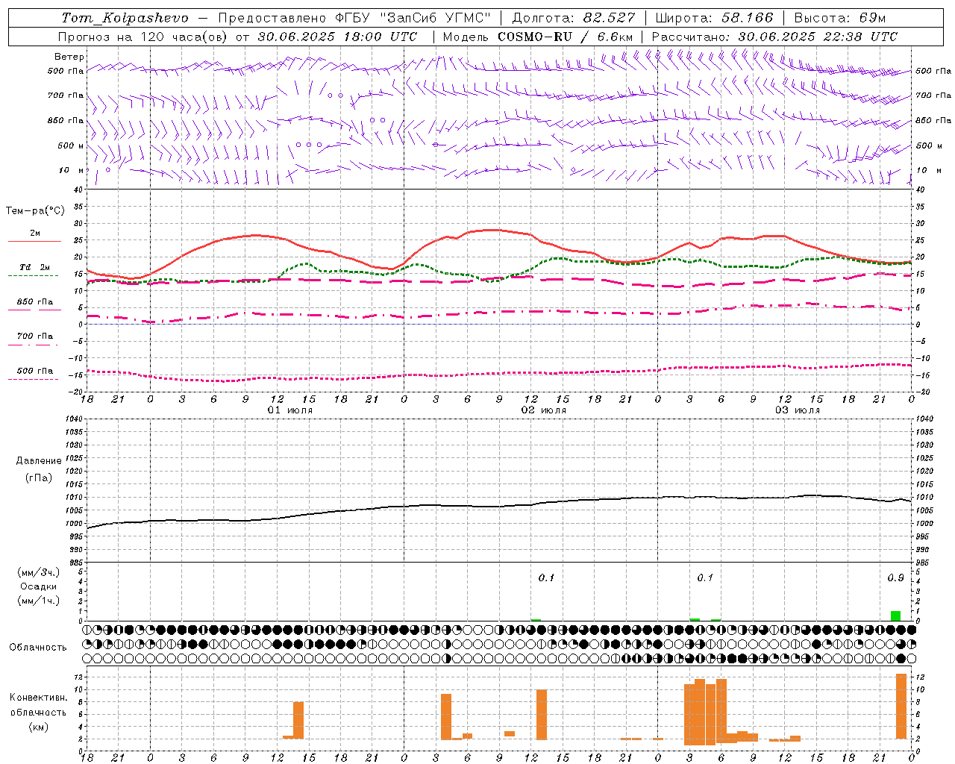Image resolution: width=955 pixels, height=764 pixels.
Task: Click the longitude value Долгота: 82.527
Action: (573, 18)
